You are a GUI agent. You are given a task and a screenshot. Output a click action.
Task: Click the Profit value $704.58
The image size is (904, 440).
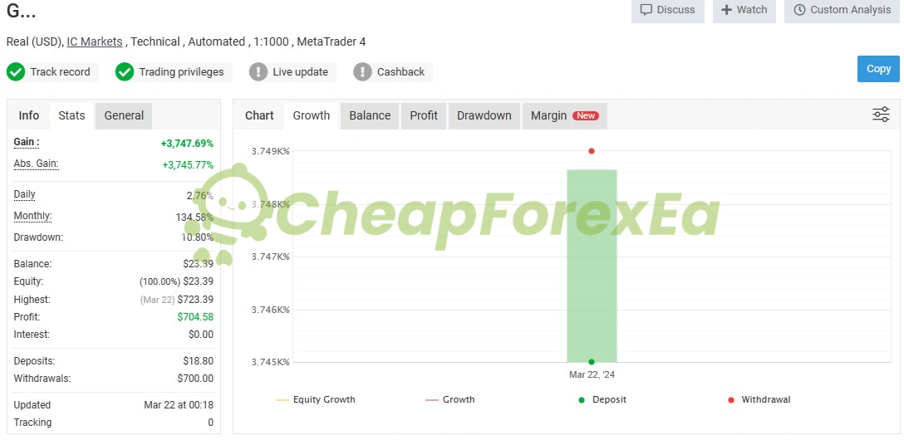tap(195, 317)
